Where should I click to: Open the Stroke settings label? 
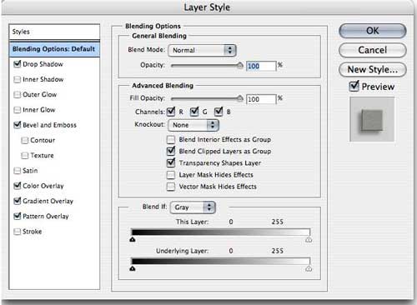tap(33, 232)
